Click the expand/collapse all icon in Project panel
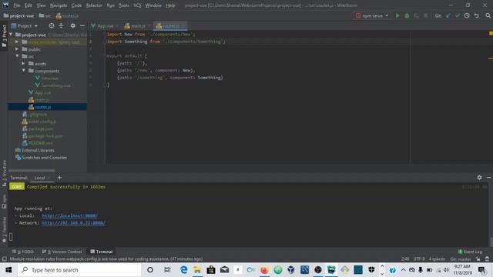This screenshot has height=277, width=493. point(61,25)
